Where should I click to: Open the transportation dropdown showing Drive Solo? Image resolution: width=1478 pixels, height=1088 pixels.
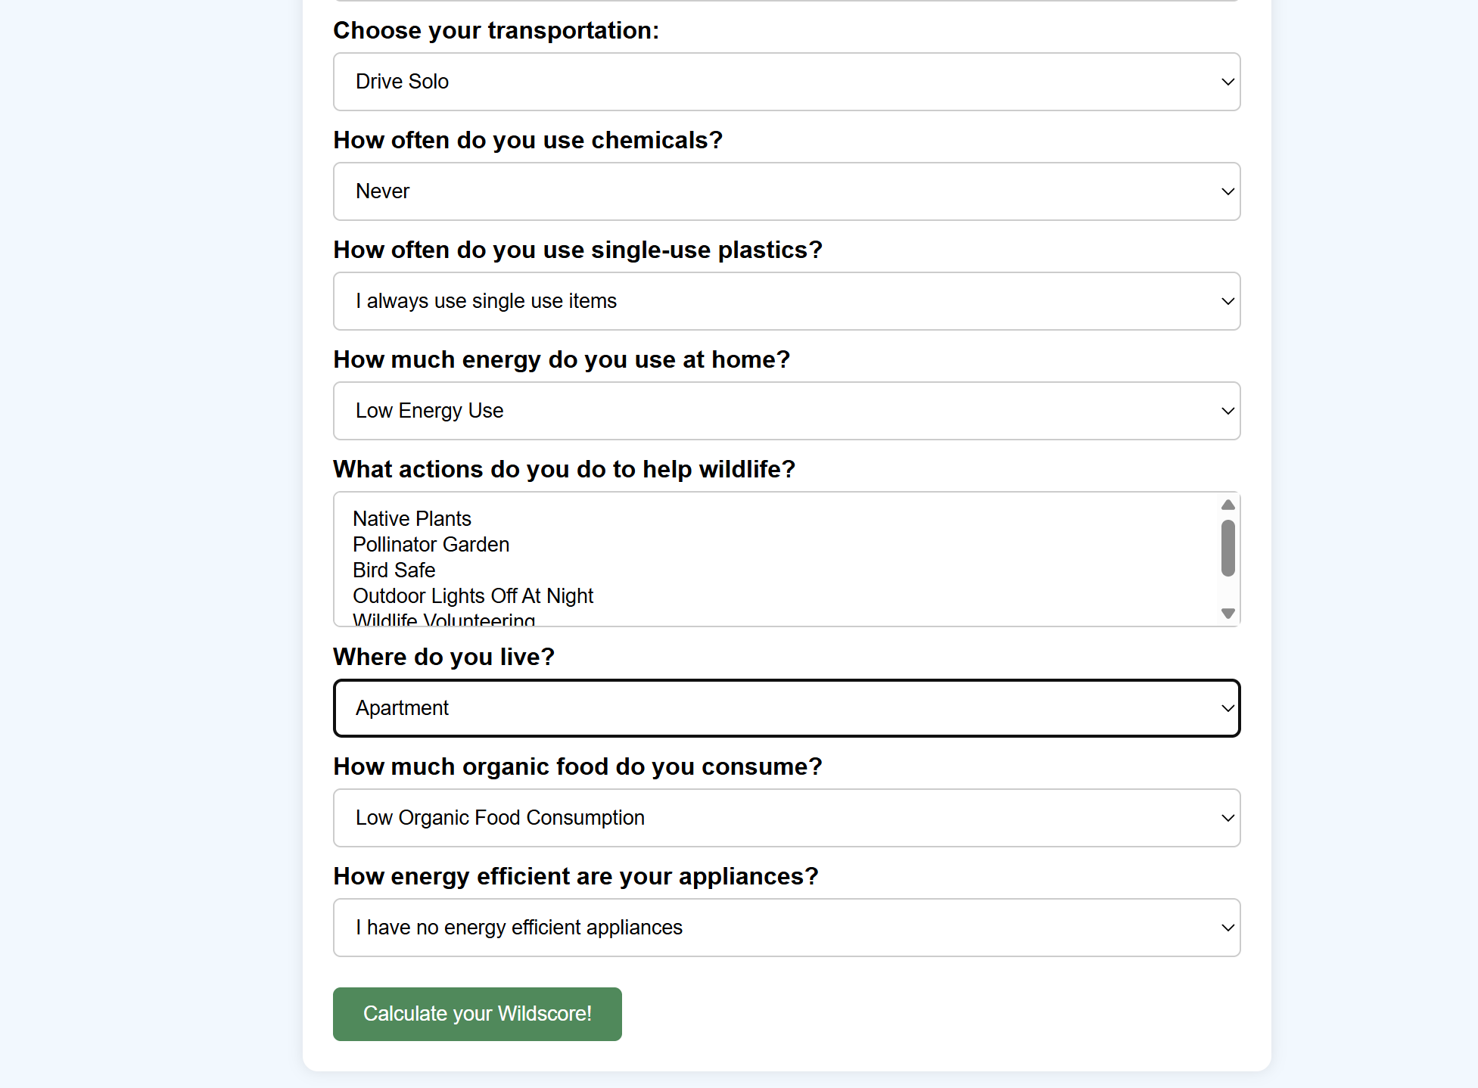click(x=786, y=82)
